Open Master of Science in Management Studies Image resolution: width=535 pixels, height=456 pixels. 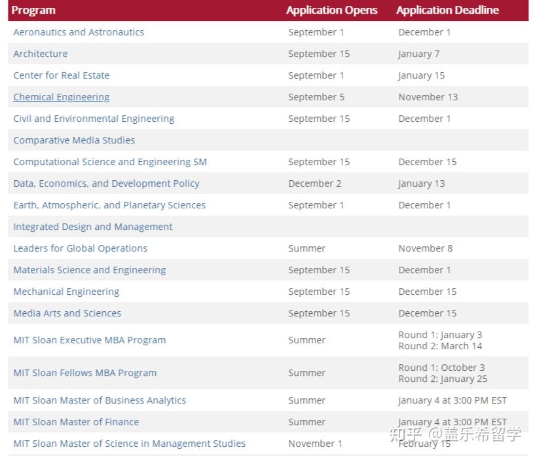pyautogui.click(x=130, y=444)
